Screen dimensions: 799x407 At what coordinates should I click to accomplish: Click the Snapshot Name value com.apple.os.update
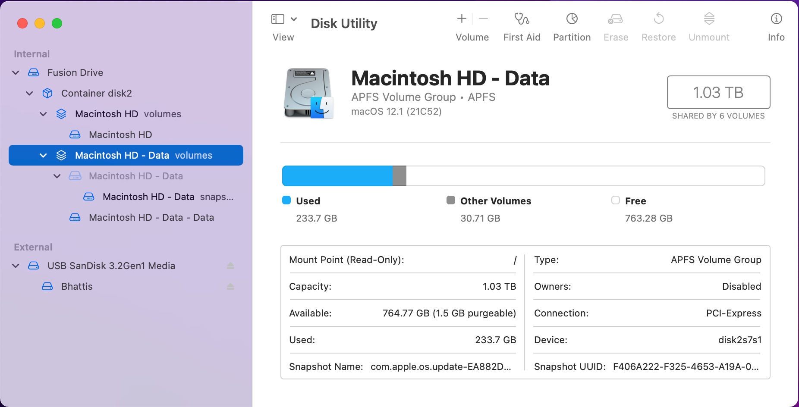(x=441, y=366)
